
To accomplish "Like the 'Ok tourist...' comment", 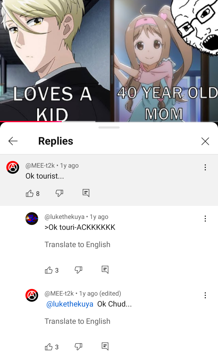I will tap(29, 193).
